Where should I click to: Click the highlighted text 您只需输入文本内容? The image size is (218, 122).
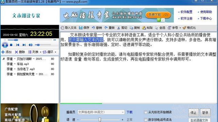tap(86, 40)
